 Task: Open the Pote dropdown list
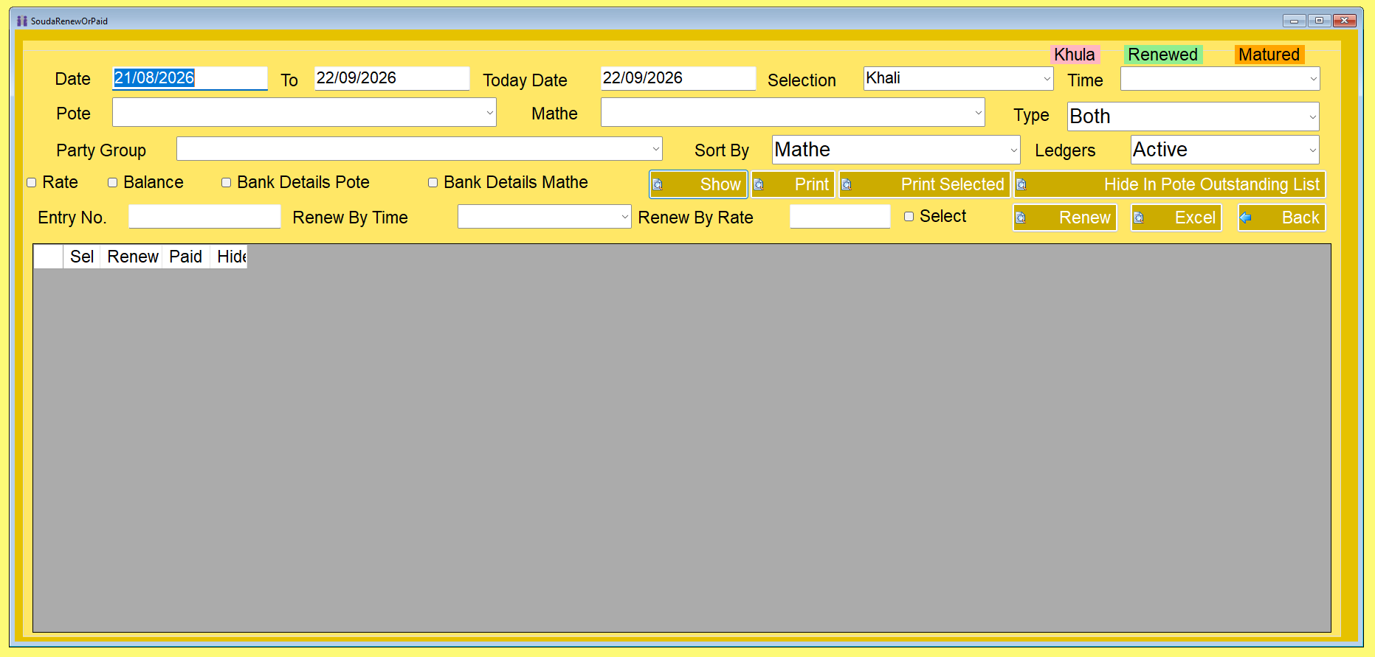pos(304,113)
